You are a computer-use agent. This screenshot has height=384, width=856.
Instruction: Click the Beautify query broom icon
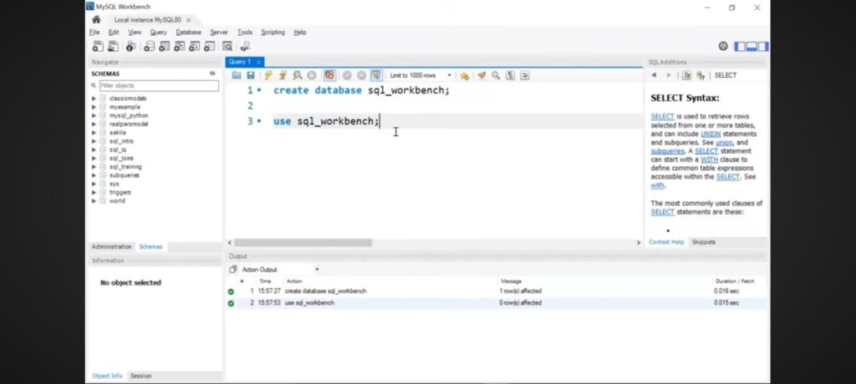[x=481, y=75]
